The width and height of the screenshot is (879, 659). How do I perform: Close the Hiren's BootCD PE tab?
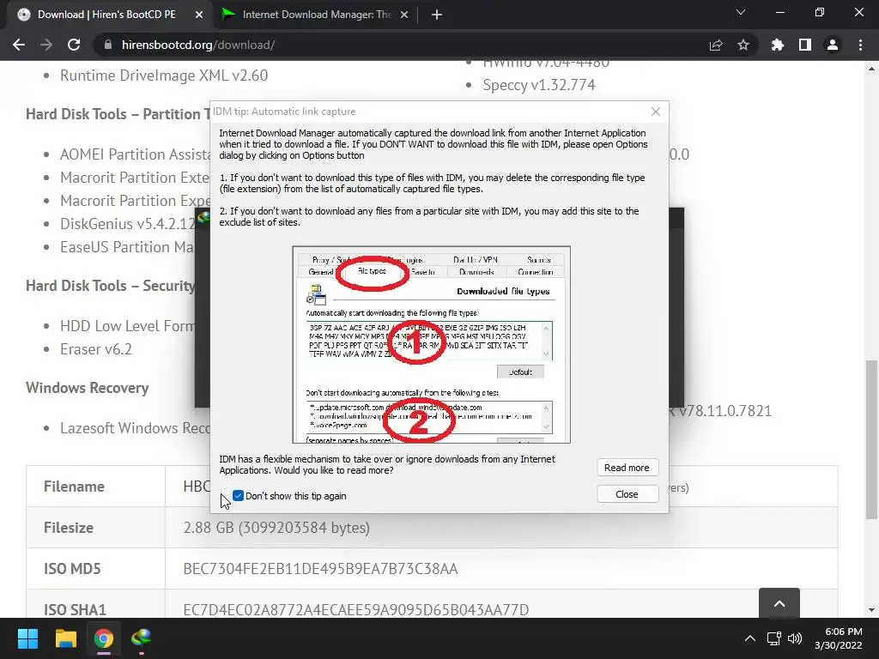[x=198, y=15]
